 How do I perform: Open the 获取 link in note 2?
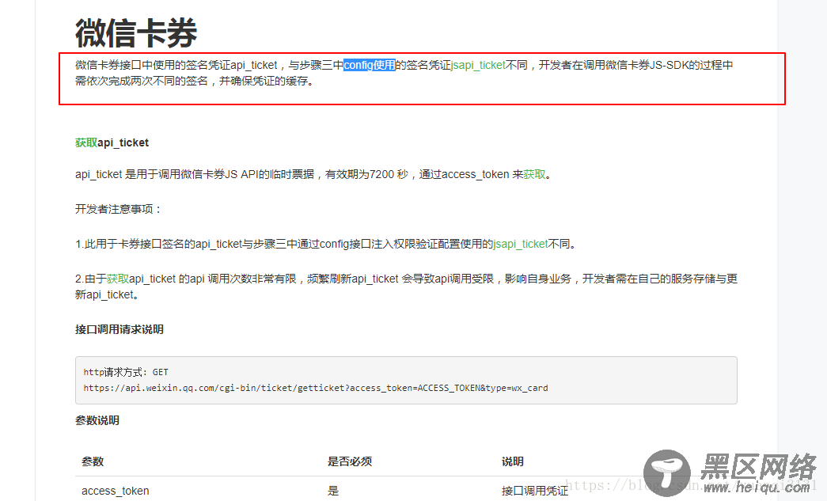(x=118, y=279)
